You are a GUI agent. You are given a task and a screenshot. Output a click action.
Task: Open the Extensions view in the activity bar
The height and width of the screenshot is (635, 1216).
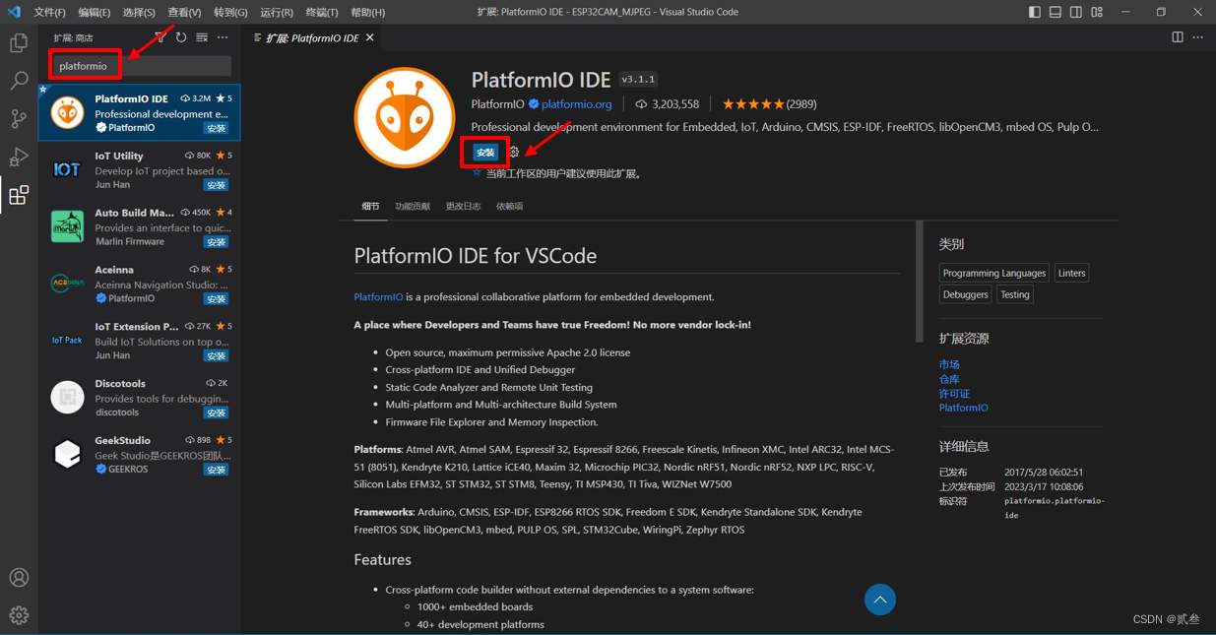18,195
